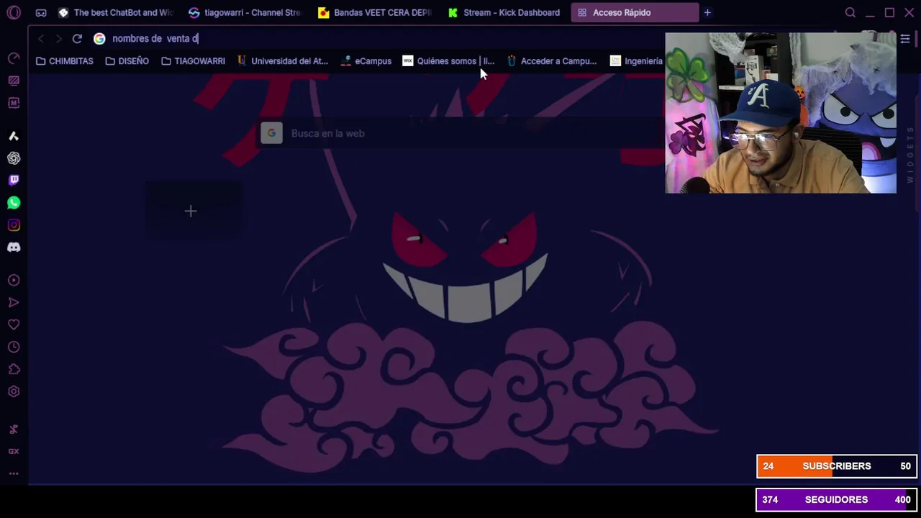Click the Google search engine icon in address bar

click(x=99, y=39)
